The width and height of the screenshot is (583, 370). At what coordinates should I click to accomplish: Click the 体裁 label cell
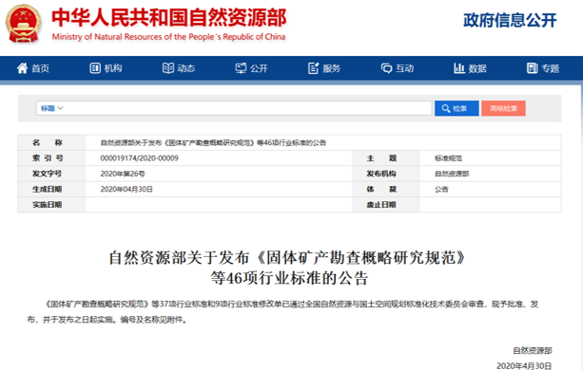[x=386, y=189]
